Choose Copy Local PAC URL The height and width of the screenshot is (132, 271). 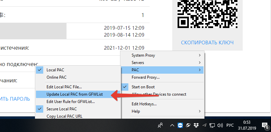[78, 116]
